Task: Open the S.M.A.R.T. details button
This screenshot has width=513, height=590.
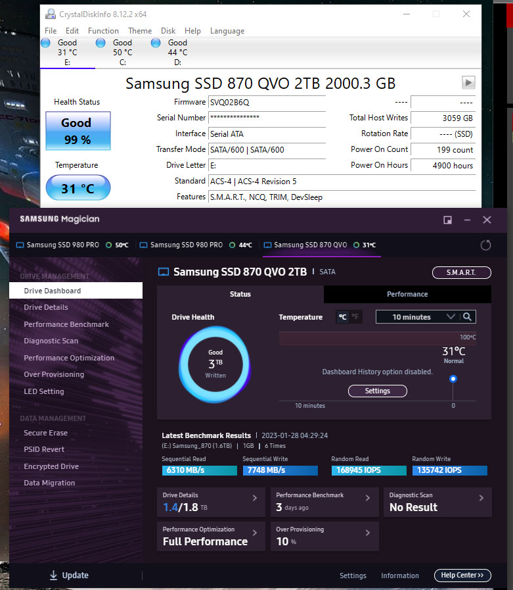Action: [462, 272]
